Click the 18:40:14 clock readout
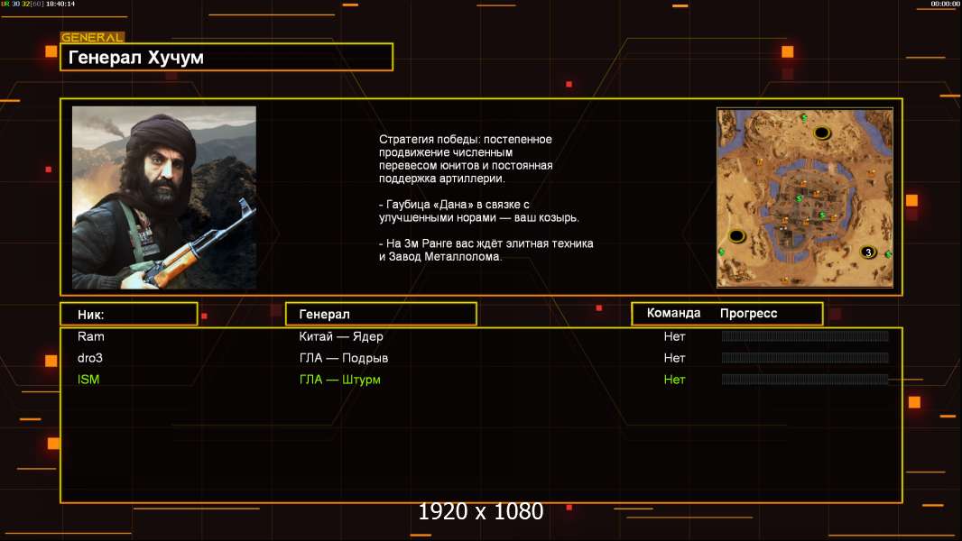The height and width of the screenshot is (541, 962). pos(60,4)
